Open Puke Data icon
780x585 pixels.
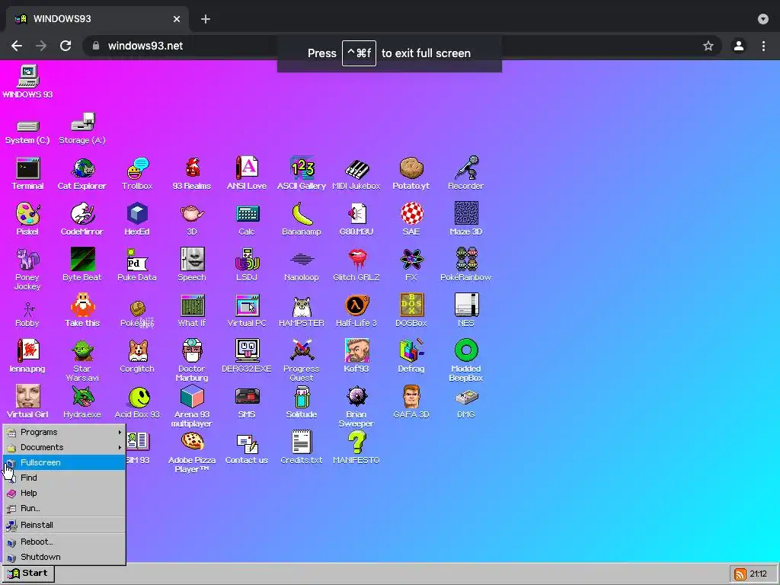click(x=137, y=264)
